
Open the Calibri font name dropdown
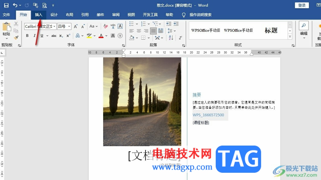coord(54,26)
